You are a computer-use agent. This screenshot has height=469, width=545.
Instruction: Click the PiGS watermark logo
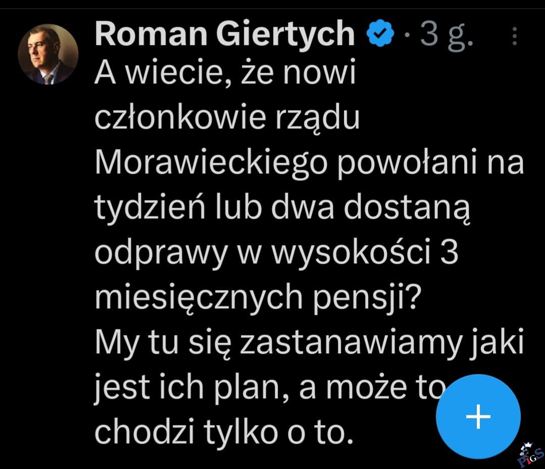529,456
